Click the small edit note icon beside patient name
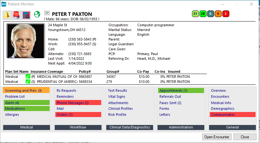The height and width of the screenshot is (143, 260). coord(47,13)
